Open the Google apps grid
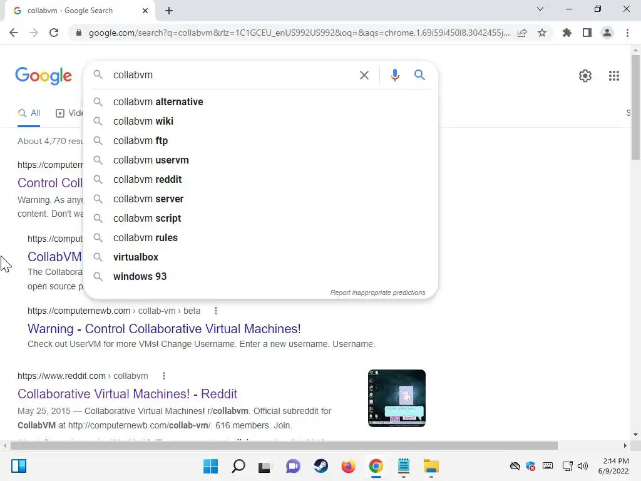The image size is (641, 481). tap(613, 76)
